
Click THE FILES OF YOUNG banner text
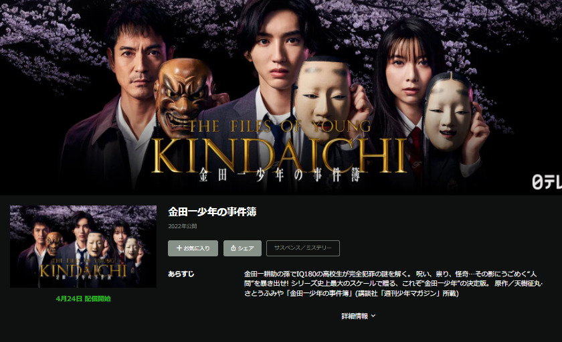280,126
